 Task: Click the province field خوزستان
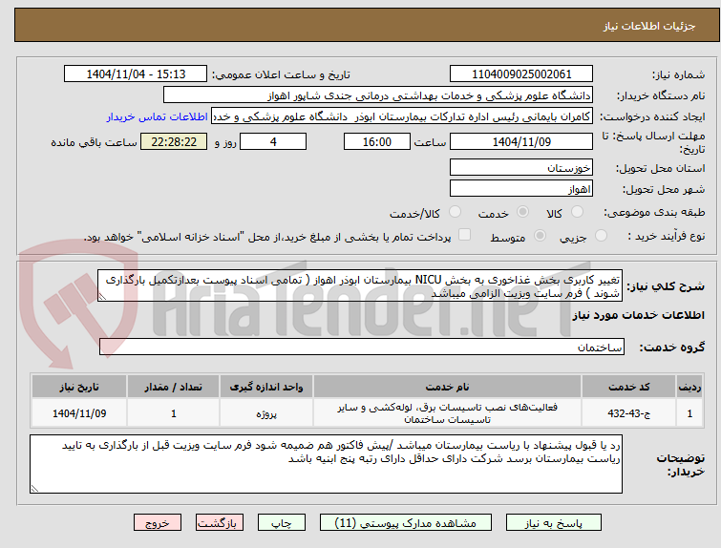[521, 168]
